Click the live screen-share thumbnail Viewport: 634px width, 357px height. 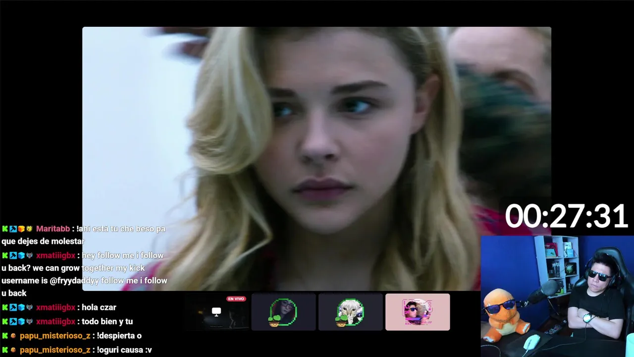pyautogui.click(x=216, y=312)
